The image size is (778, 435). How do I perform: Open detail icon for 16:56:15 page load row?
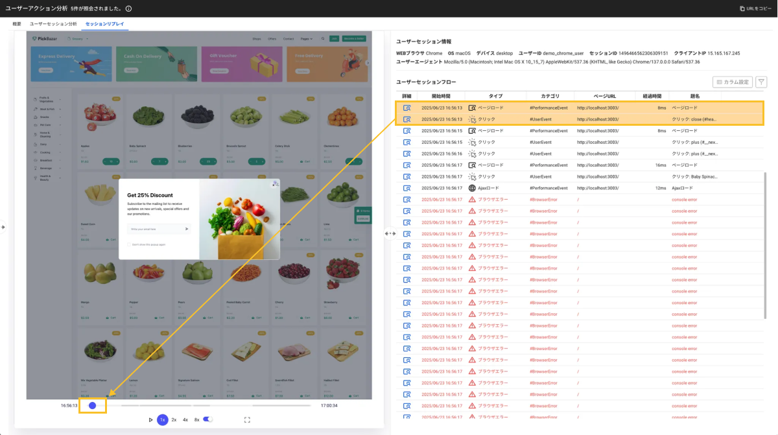(407, 131)
